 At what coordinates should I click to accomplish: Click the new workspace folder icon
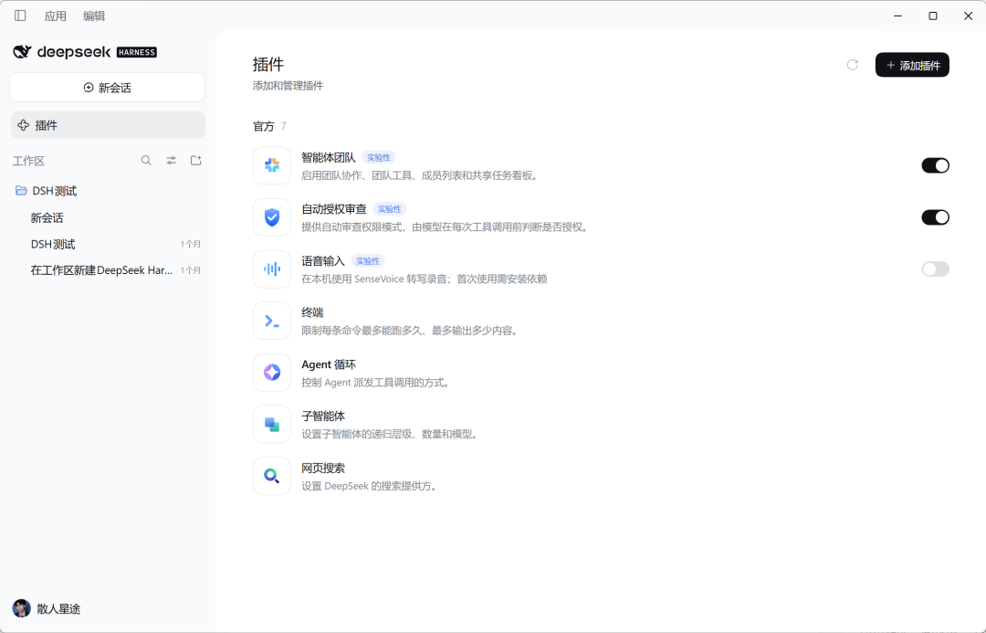pyautogui.click(x=196, y=161)
